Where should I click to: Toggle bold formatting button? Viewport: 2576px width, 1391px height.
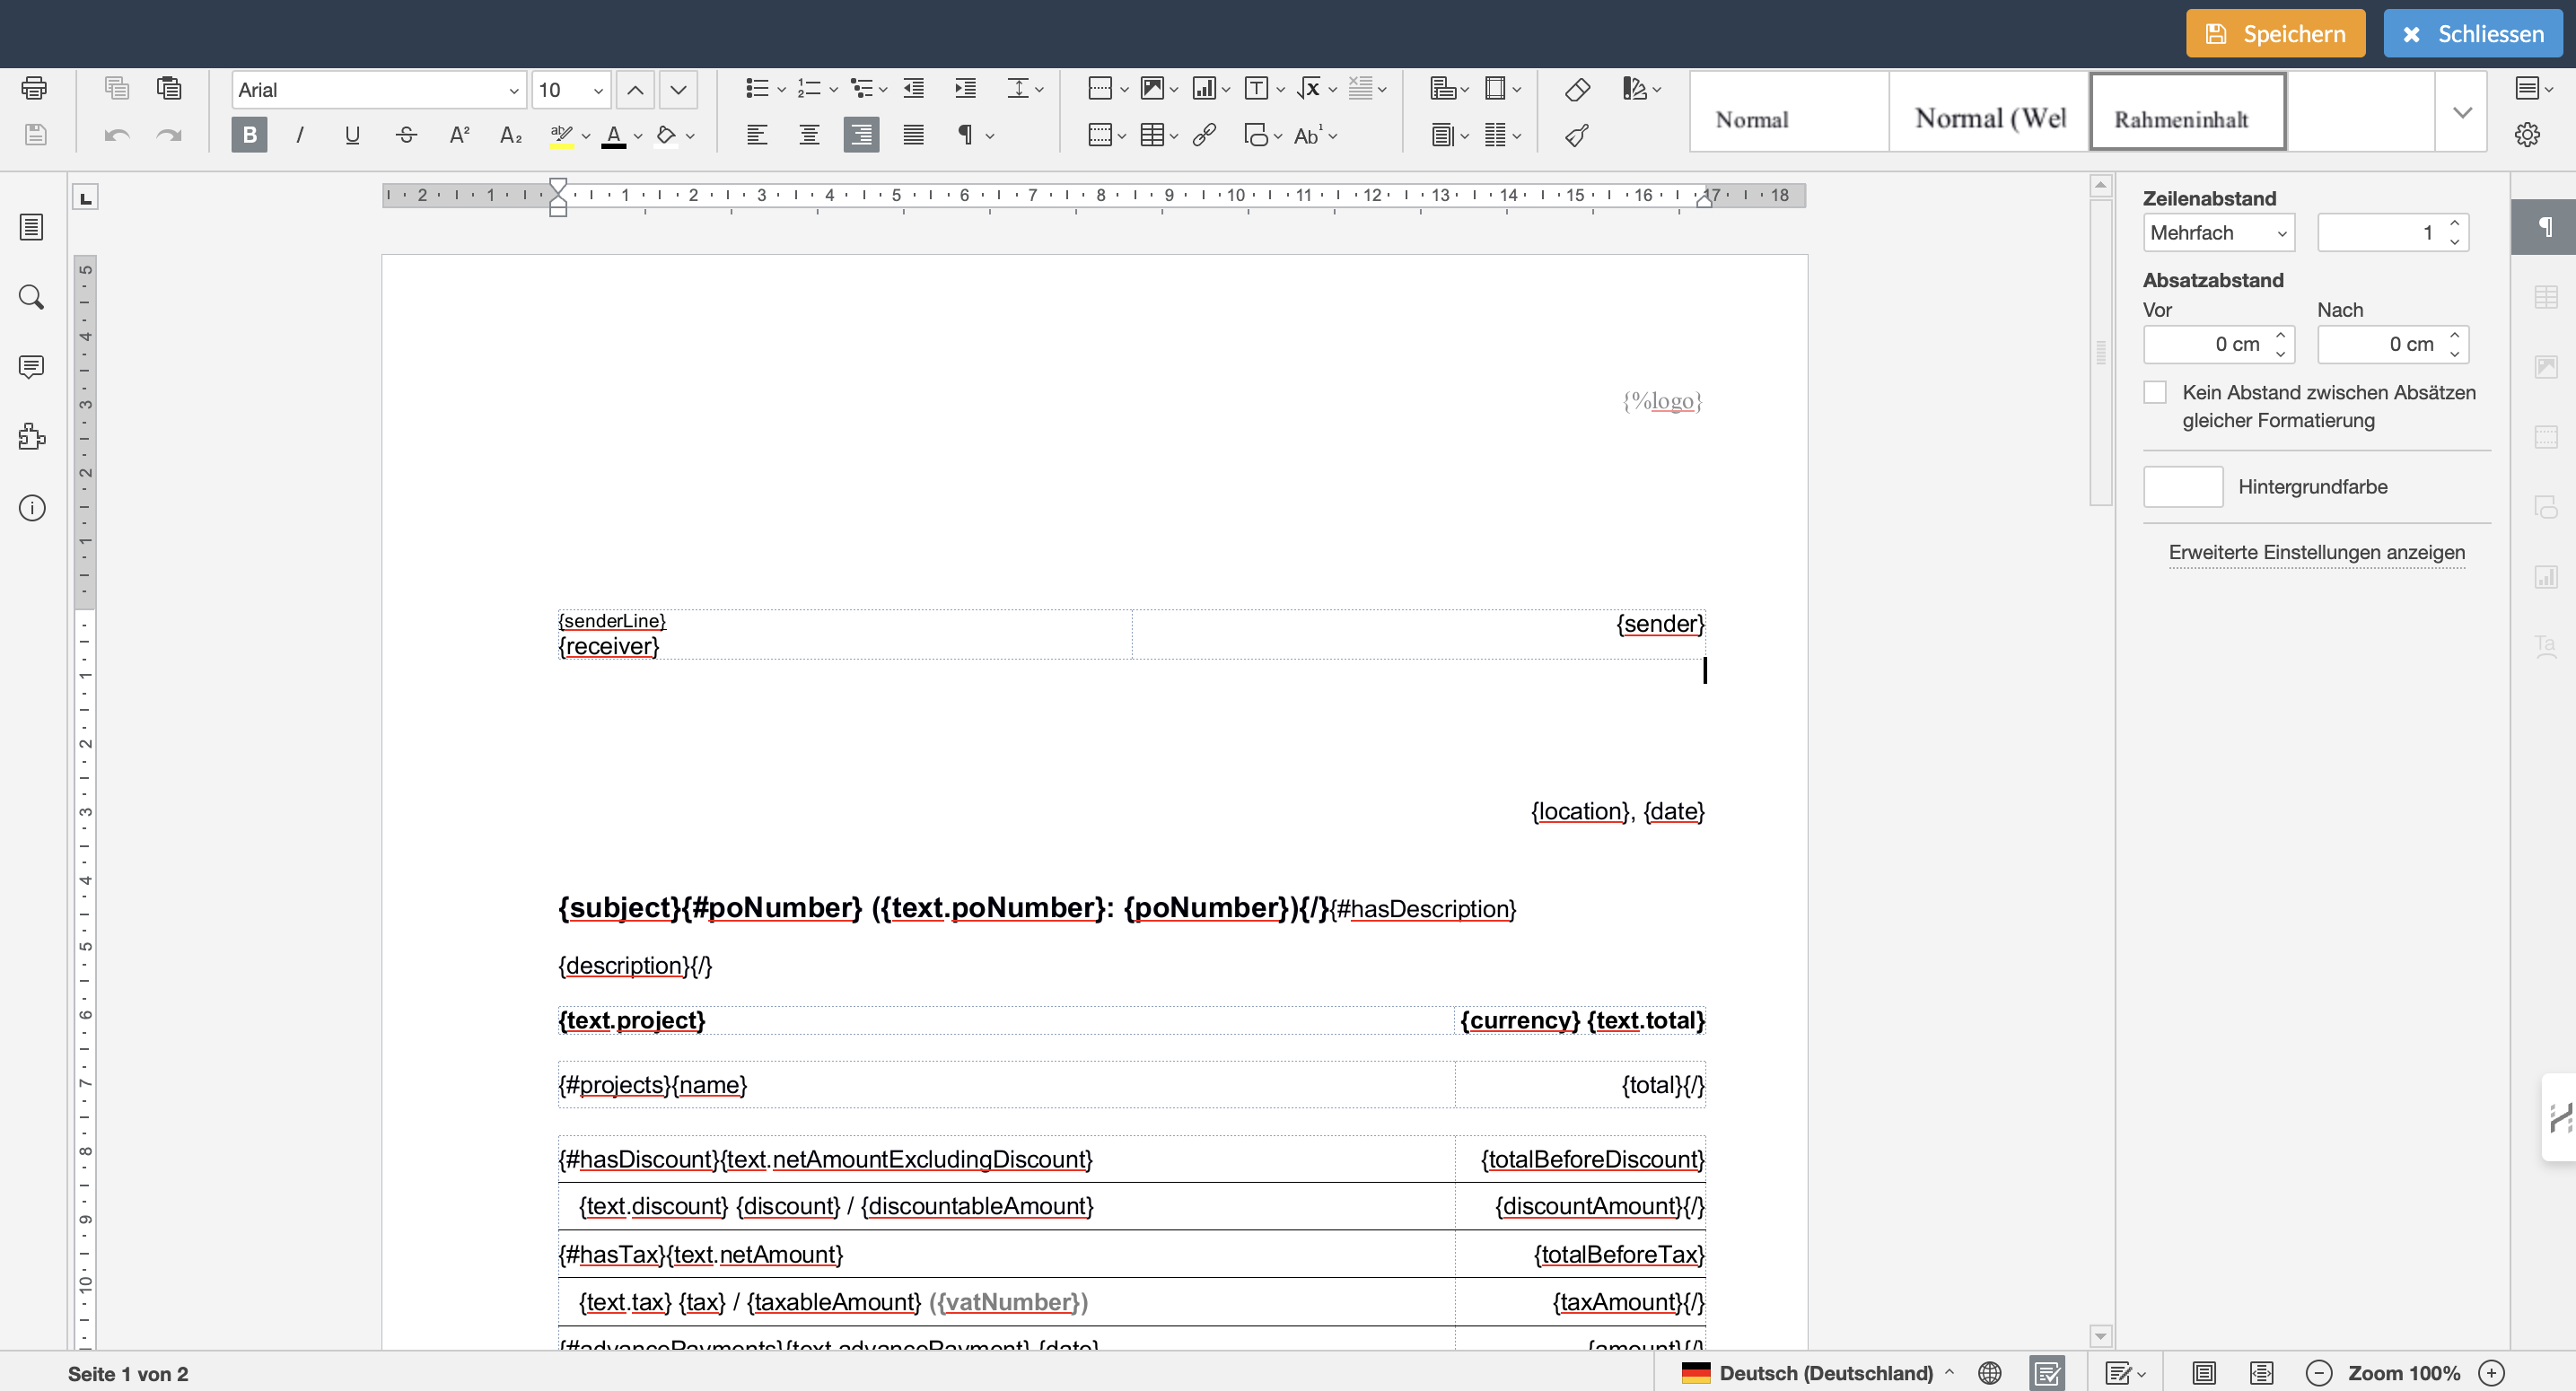pos(249,135)
